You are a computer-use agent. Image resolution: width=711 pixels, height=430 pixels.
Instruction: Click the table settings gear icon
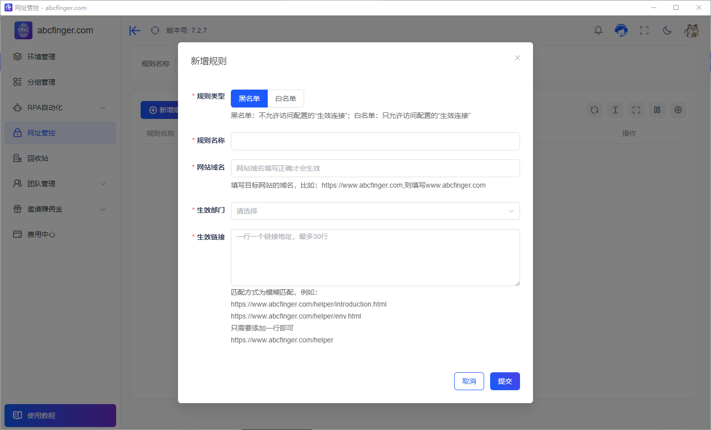coord(678,110)
